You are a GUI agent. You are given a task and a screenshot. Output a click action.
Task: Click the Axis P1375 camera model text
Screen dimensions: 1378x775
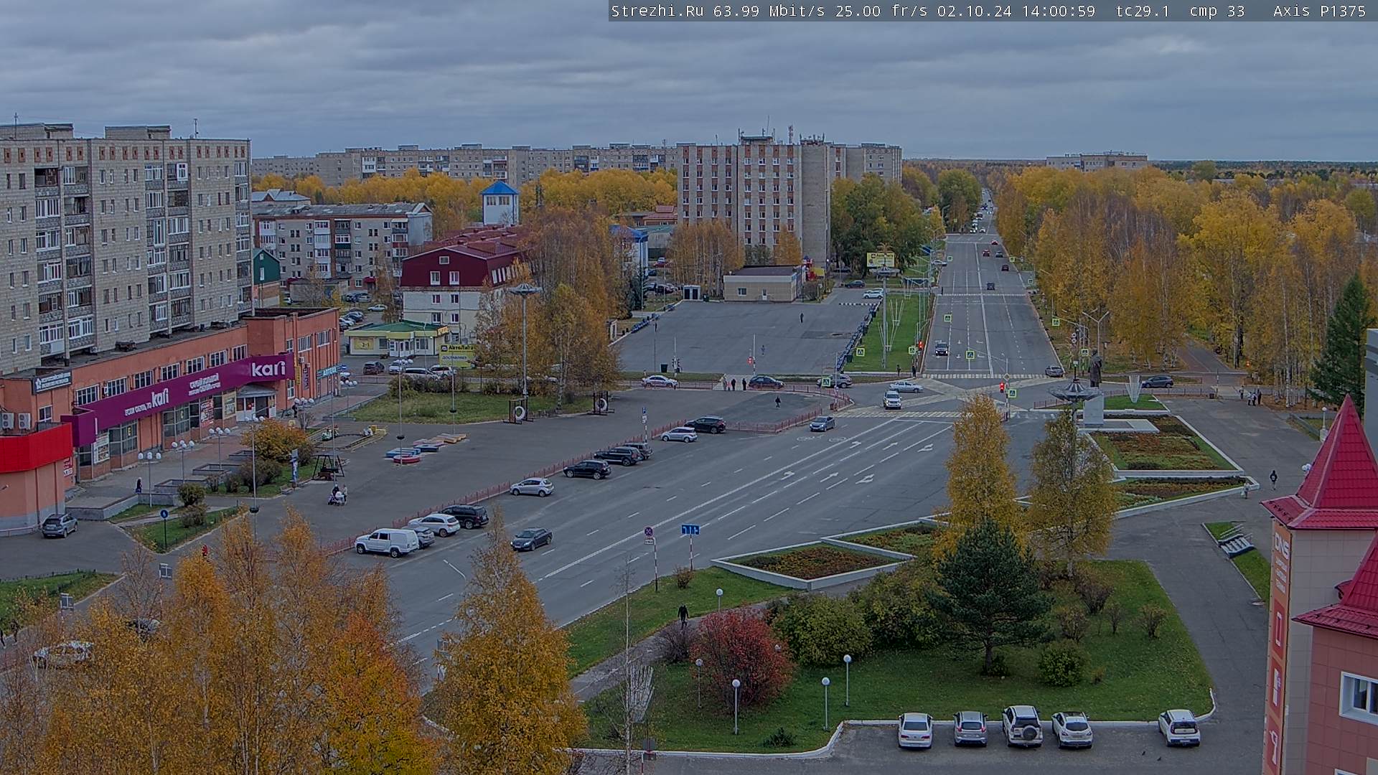[x=1319, y=11]
